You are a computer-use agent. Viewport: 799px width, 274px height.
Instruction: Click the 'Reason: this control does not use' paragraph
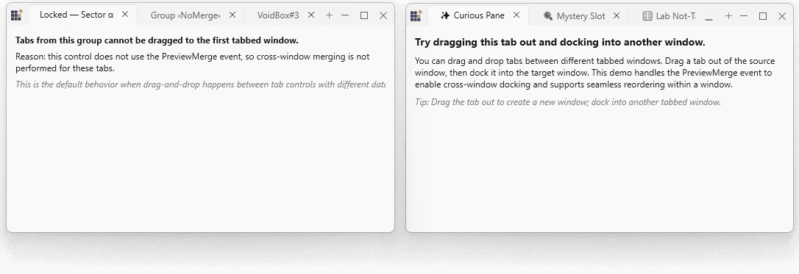coord(193,62)
